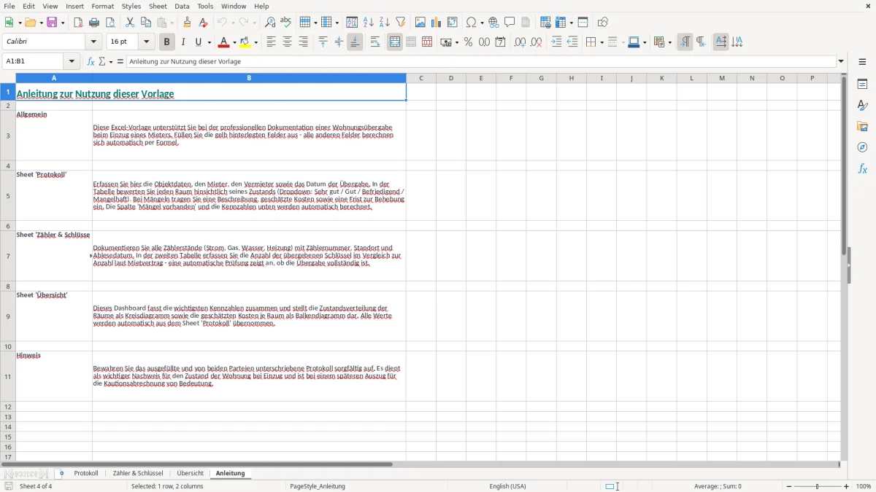
Task: Toggle Wrap Text
Action: [x=375, y=42]
